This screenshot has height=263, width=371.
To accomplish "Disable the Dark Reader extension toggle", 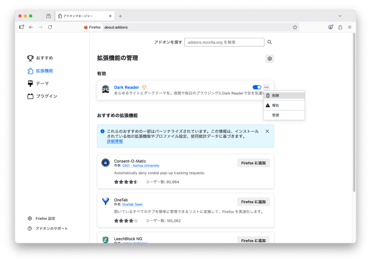I will (257, 87).
